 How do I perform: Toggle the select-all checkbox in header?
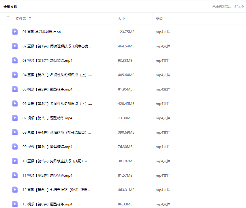[8, 19]
